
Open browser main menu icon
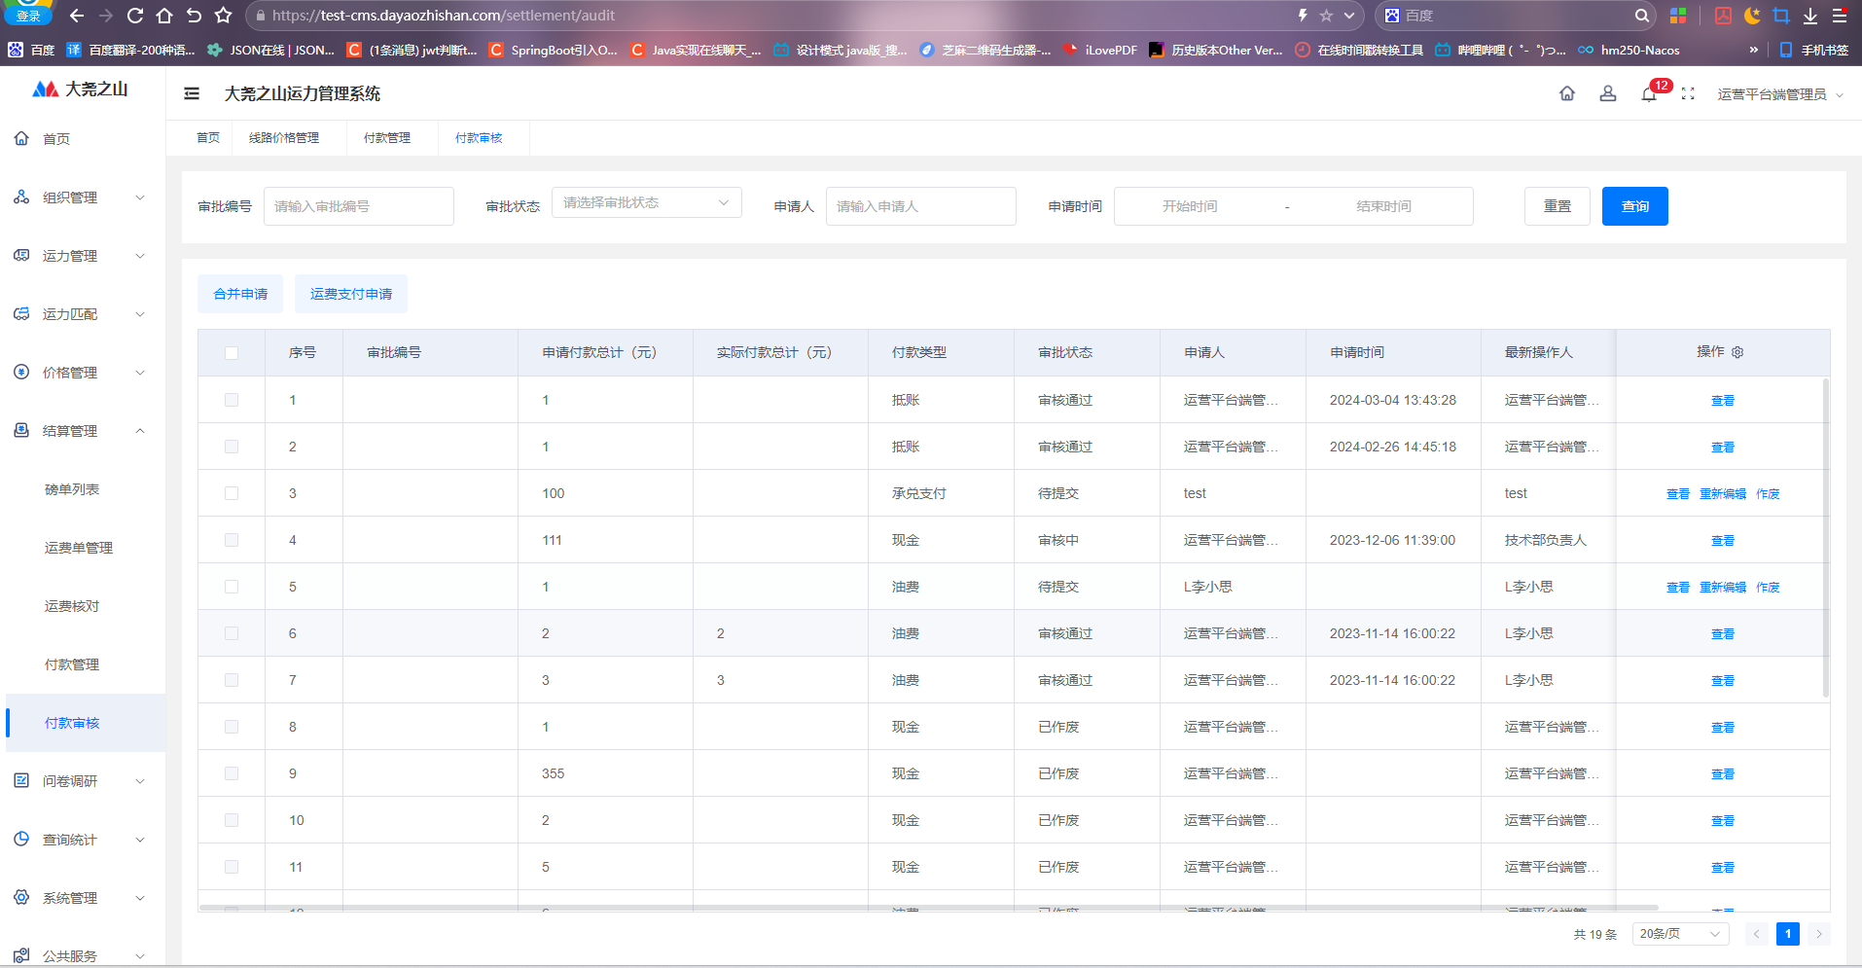point(1840,16)
